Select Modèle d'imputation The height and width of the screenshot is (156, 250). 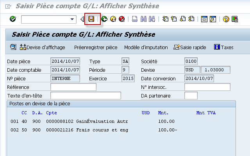point(146,47)
